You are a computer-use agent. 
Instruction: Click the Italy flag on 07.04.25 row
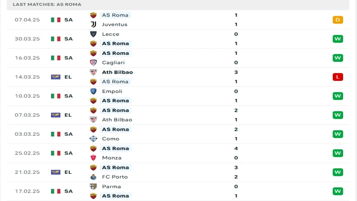click(x=56, y=20)
